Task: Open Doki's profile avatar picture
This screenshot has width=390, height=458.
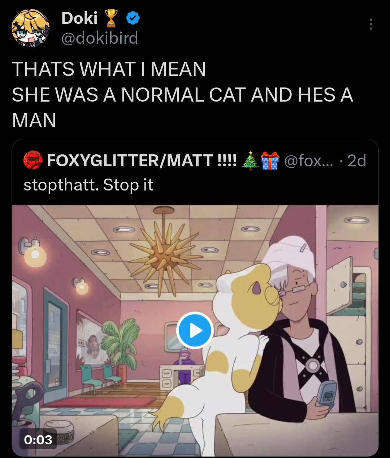Action: (x=30, y=28)
